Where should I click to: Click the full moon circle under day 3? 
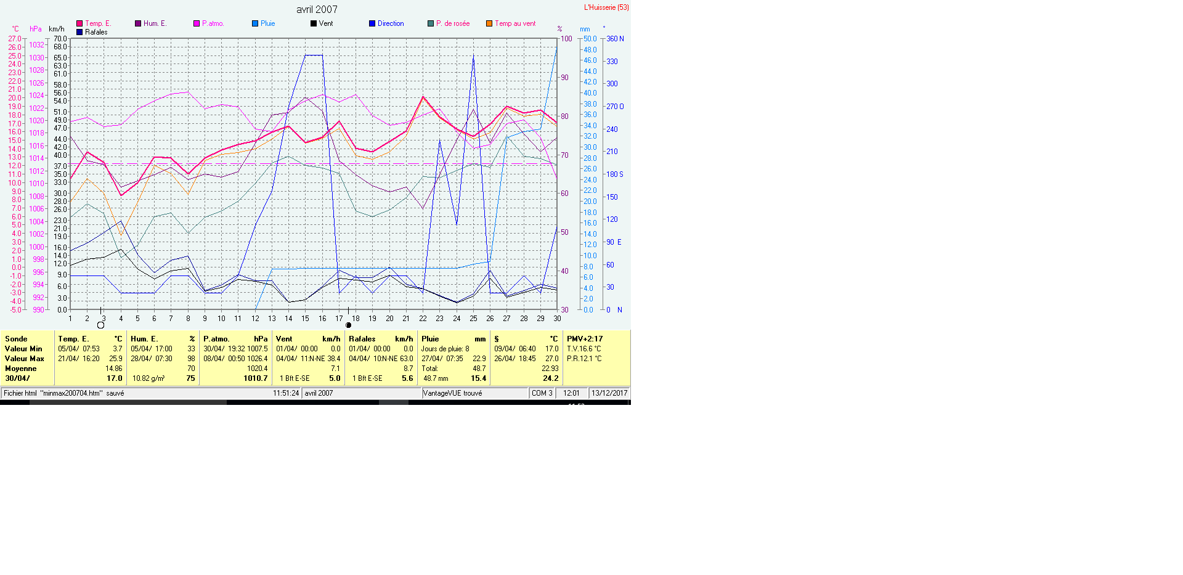click(x=101, y=325)
